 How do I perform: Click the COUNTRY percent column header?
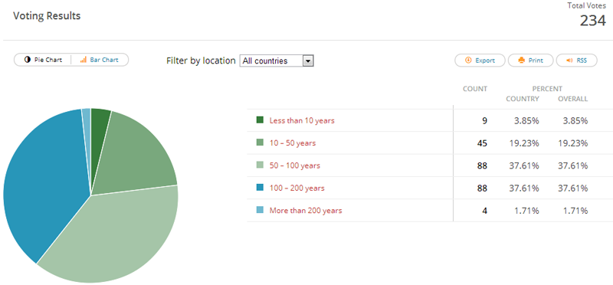523,99
